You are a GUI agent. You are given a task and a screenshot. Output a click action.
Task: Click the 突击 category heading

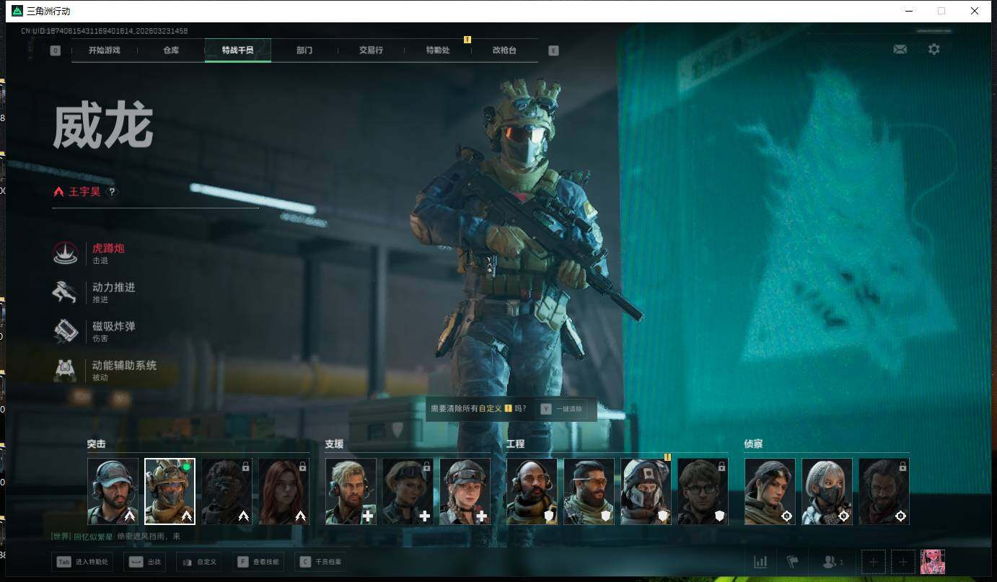(96, 444)
